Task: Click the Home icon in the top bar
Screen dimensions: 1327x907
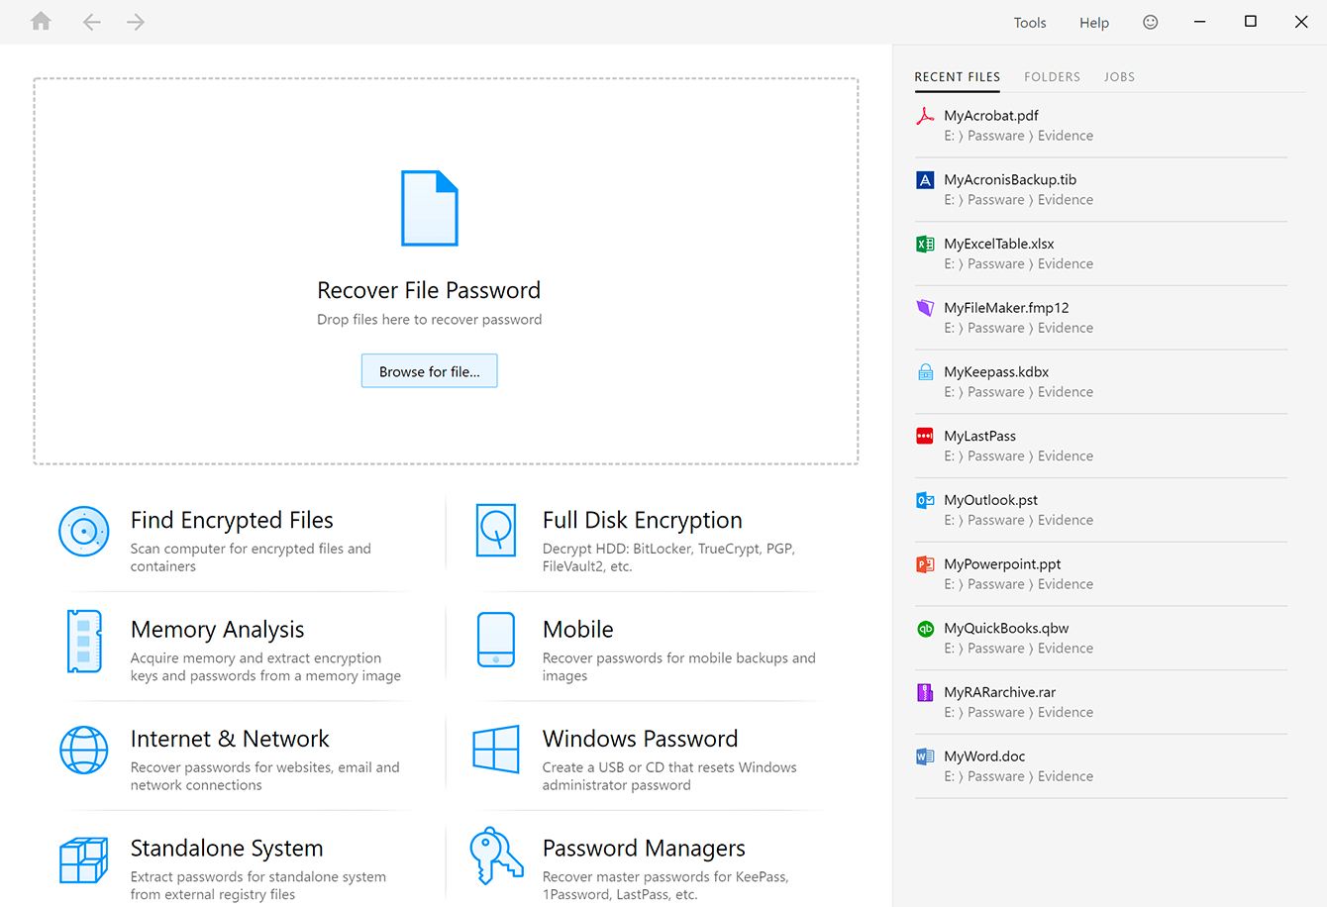Action: 41,22
